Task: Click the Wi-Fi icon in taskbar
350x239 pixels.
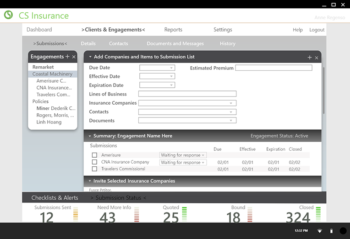Action: pyautogui.click(x=320, y=231)
